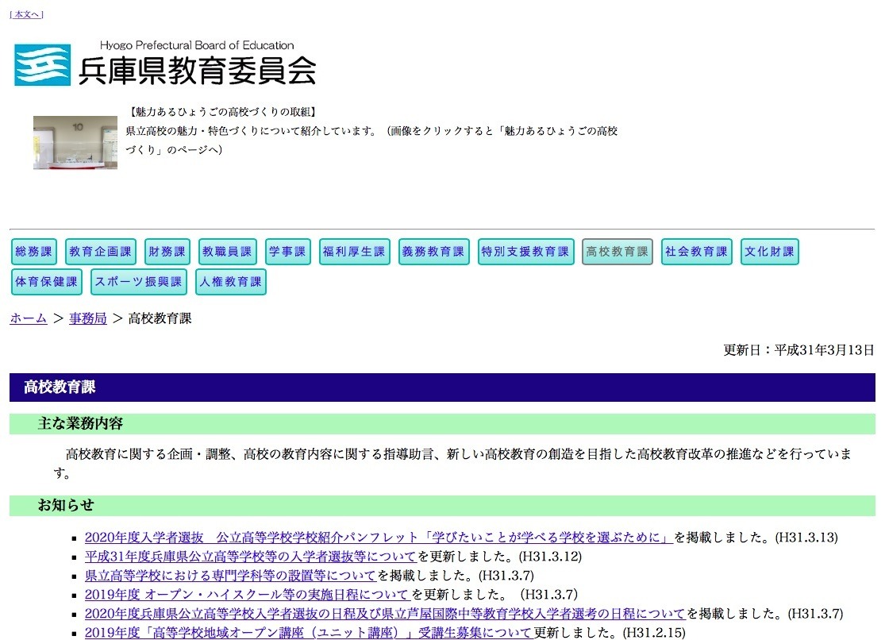Select the 総務課 navigation button
The height and width of the screenshot is (640, 885).
click(33, 251)
